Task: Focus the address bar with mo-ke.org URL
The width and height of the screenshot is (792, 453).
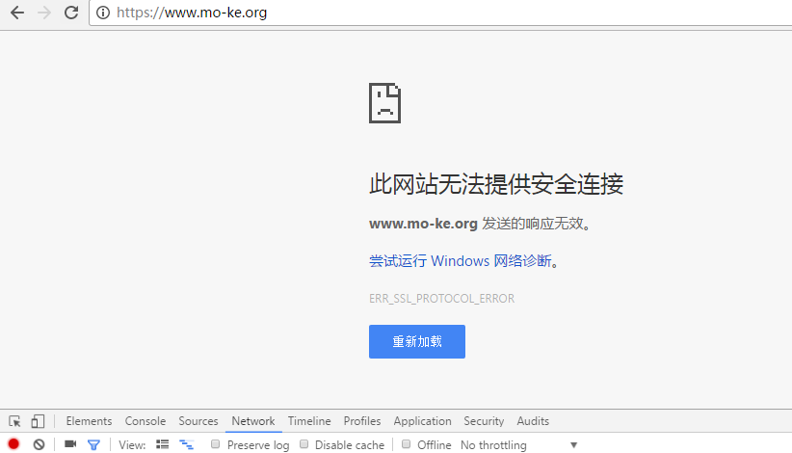Action: pyautogui.click(x=440, y=13)
